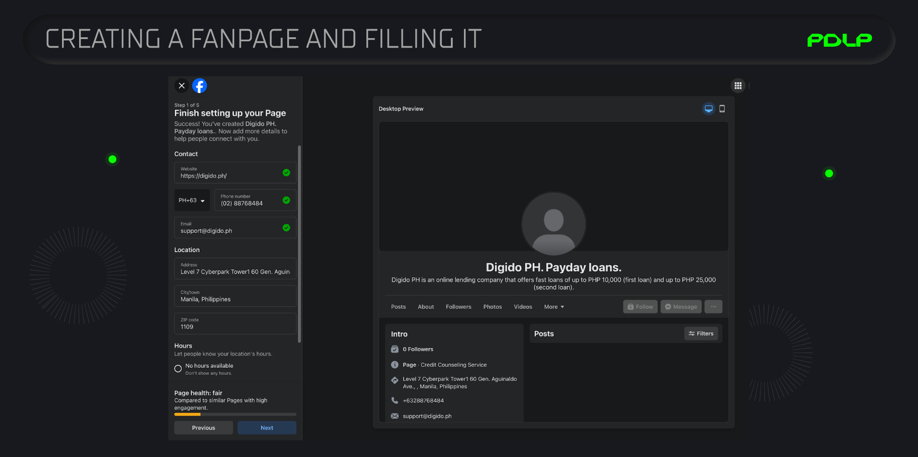
Task: Open the Followers tab
Action: [x=459, y=307]
